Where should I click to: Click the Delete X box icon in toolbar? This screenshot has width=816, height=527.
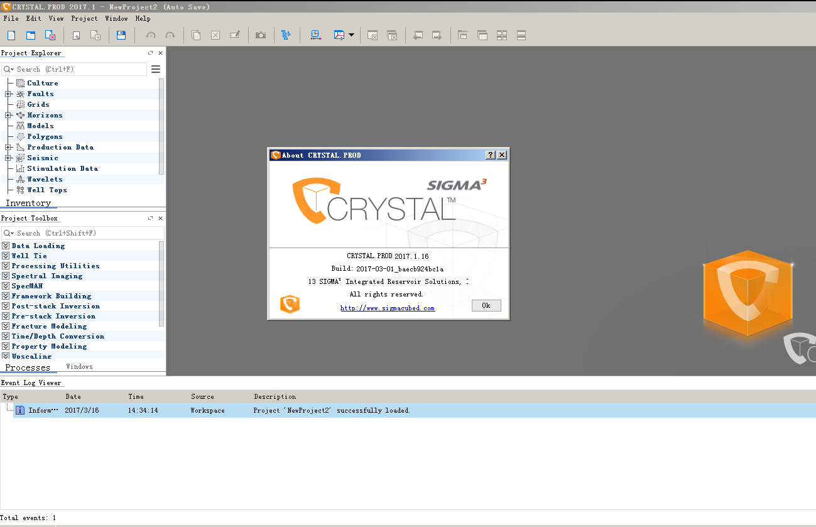coord(215,35)
